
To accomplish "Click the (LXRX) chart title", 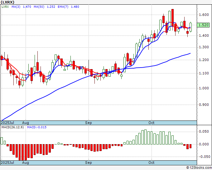I will pos(7,2).
